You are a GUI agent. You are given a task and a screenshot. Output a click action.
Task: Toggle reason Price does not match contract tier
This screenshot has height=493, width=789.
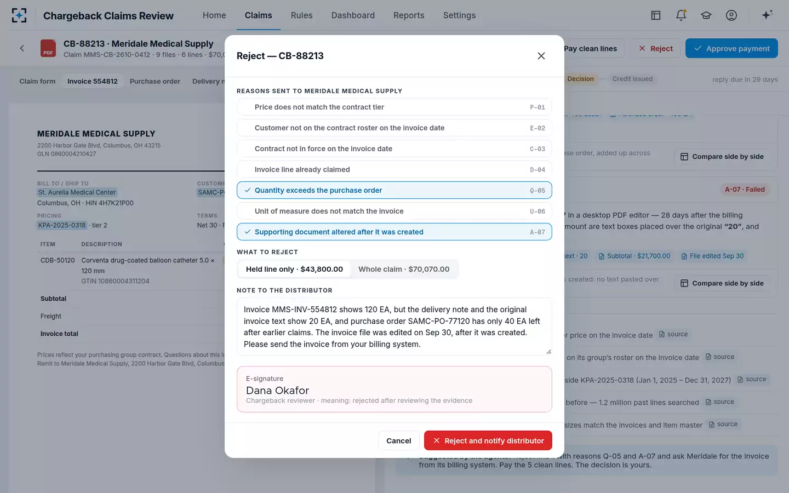[x=394, y=107]
